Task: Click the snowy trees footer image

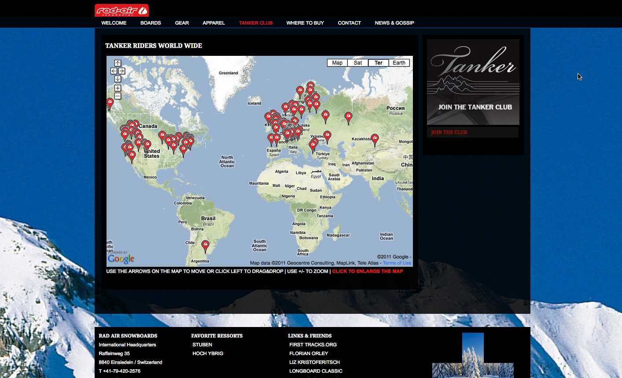Action: click(x=473, y=355)
